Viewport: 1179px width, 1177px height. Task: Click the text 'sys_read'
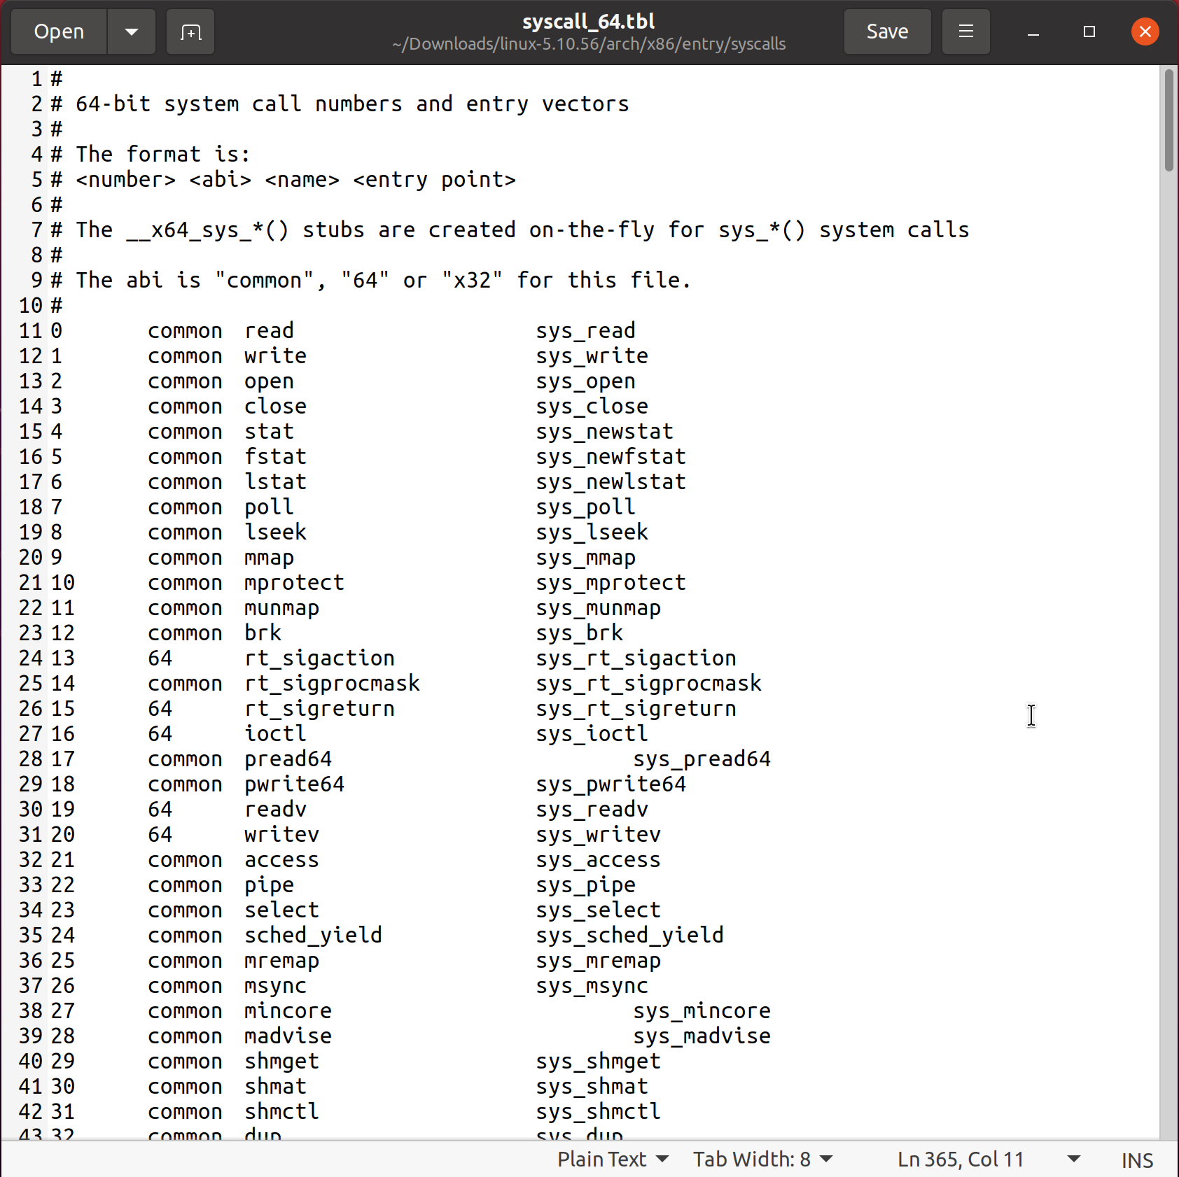[x=585, y=330]
